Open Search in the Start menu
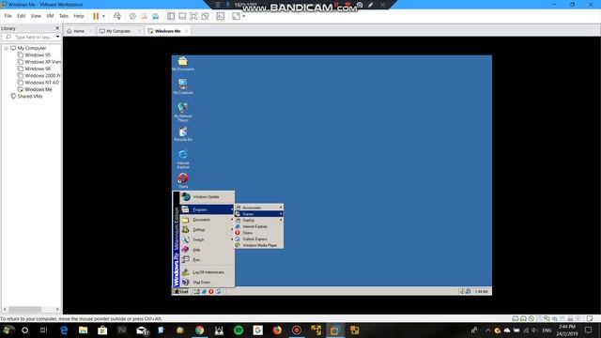The image size is (601, 338). 207,240
